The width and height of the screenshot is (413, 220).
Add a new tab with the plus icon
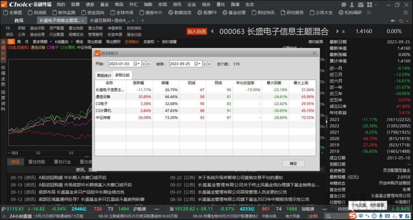pos(143,21)
